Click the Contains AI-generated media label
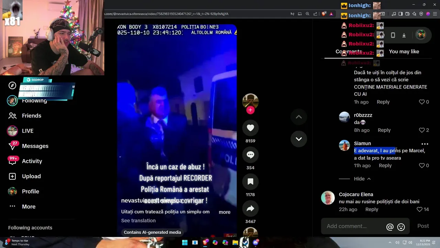440x248 pixels. click(152, 232)
